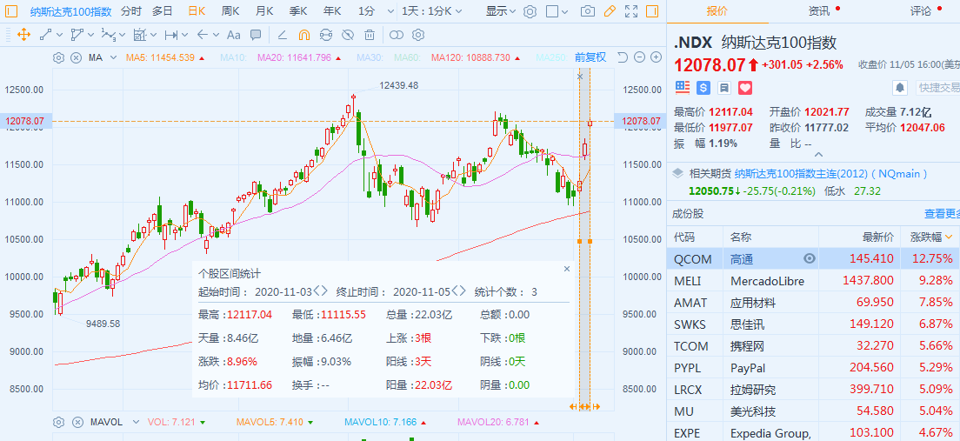
Task: Select the chart ruler measurement tool
Action: point(140,35)
